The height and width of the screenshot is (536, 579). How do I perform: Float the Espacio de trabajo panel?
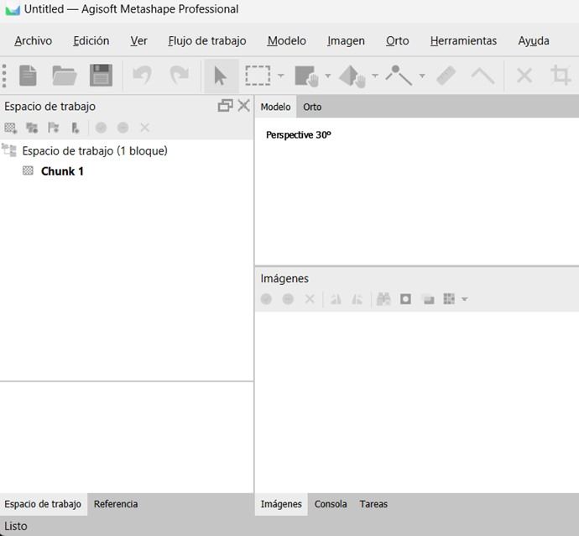[225, 106]
